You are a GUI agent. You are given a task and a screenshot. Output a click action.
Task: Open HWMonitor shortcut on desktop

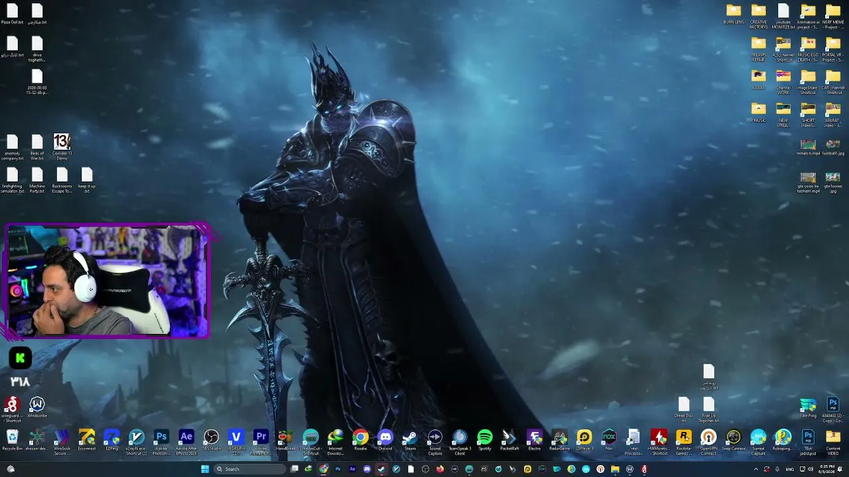(x=659, y=442)
